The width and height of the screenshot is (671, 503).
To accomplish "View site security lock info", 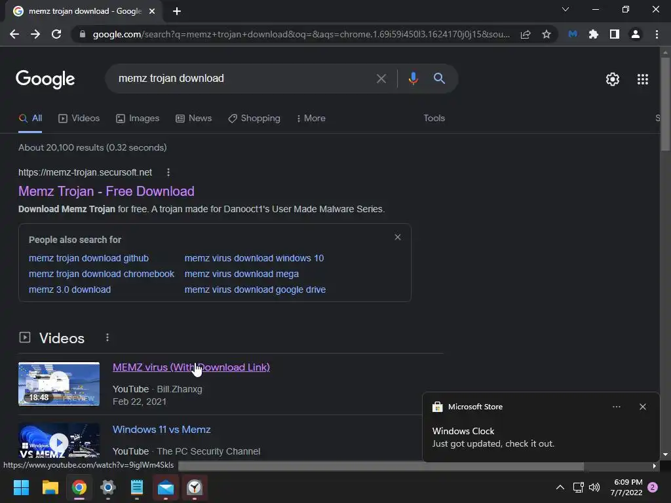I will 82,34.
